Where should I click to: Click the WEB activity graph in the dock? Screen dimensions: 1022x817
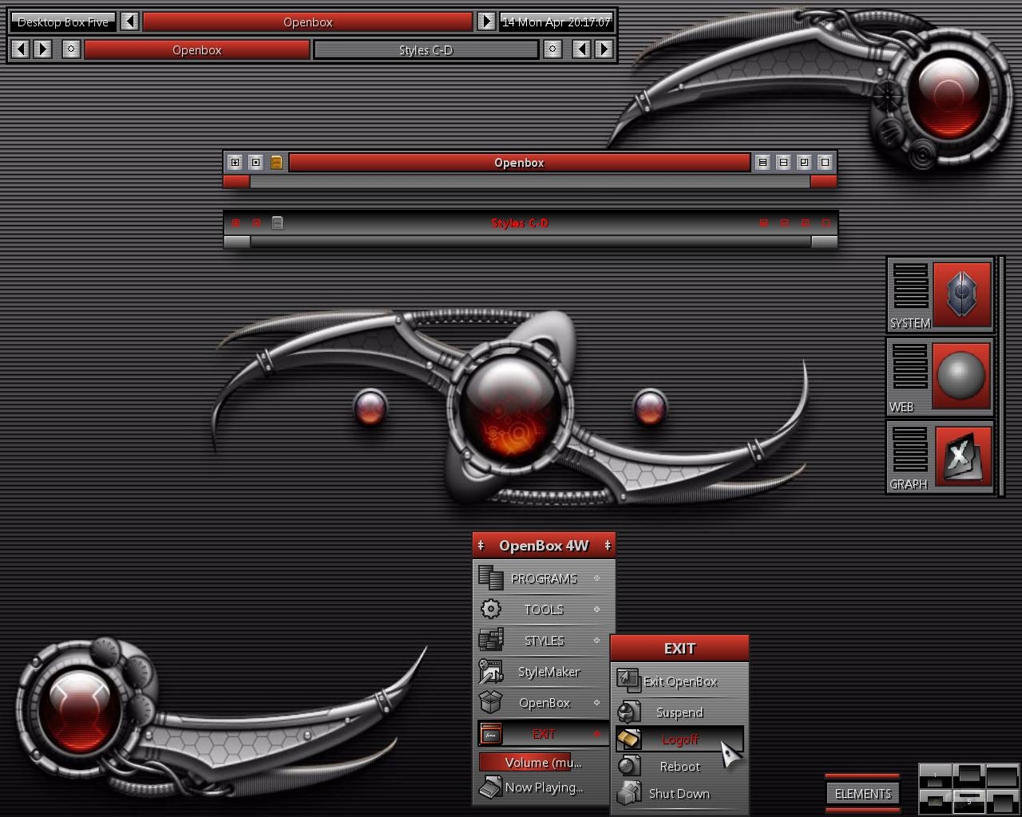point(910,367)
